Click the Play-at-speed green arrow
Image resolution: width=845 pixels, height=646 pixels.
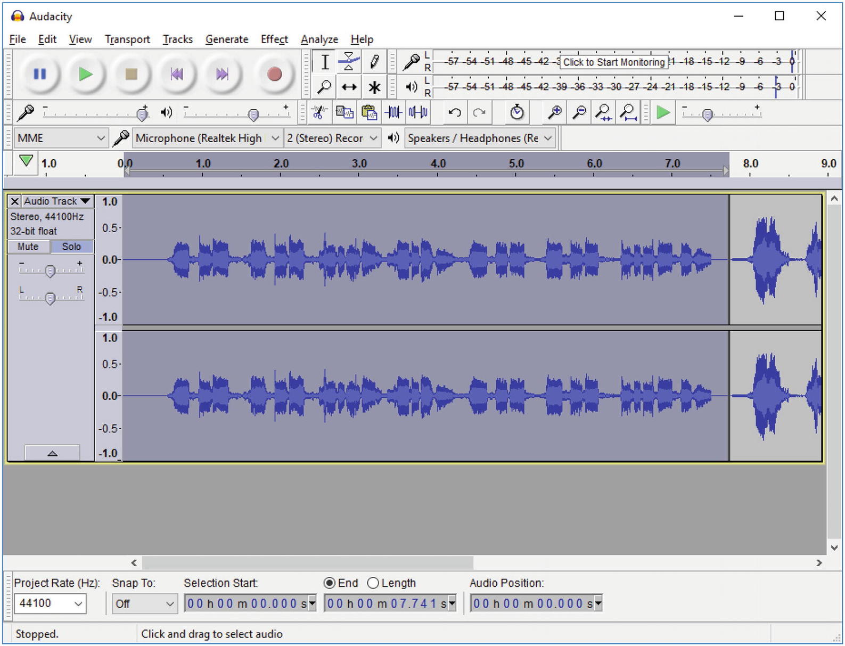tap(663, 112)
